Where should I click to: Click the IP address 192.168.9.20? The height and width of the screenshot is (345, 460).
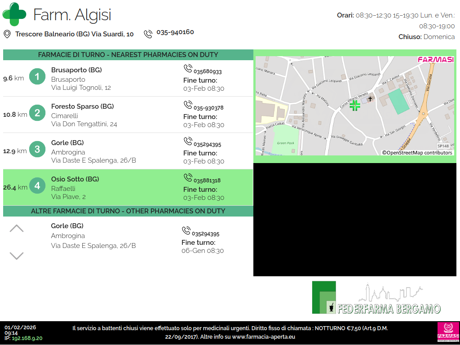[27, 338]
